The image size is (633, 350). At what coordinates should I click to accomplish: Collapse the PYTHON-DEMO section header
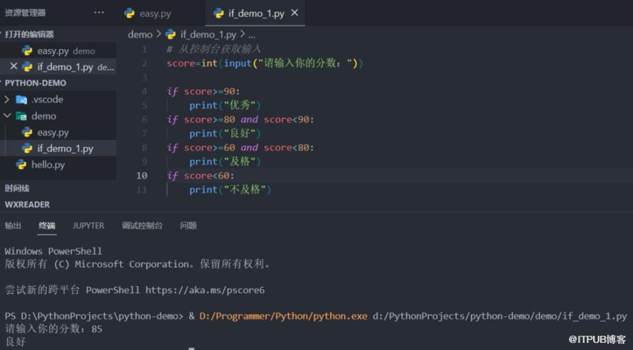point(35,83)
